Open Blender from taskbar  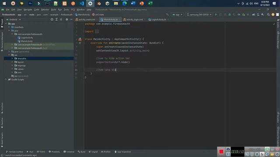(x=99, y=3)
